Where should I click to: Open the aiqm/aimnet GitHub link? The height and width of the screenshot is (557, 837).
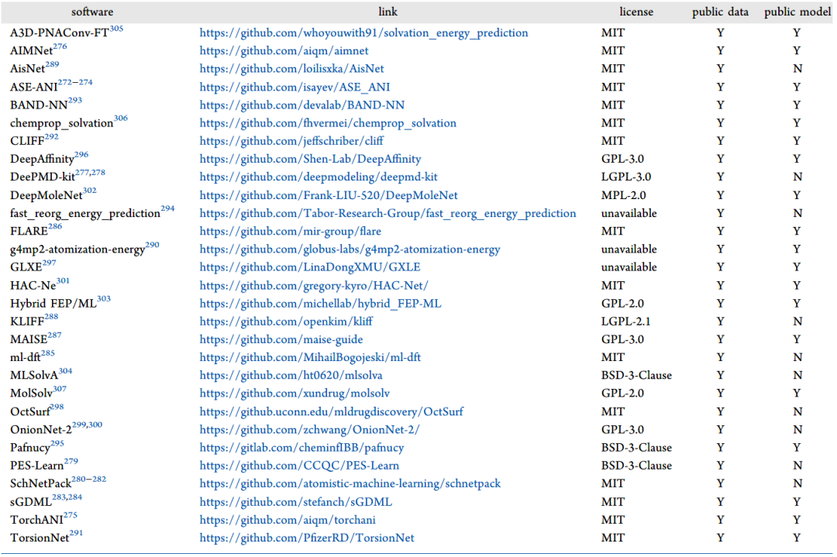pos(284,50)
